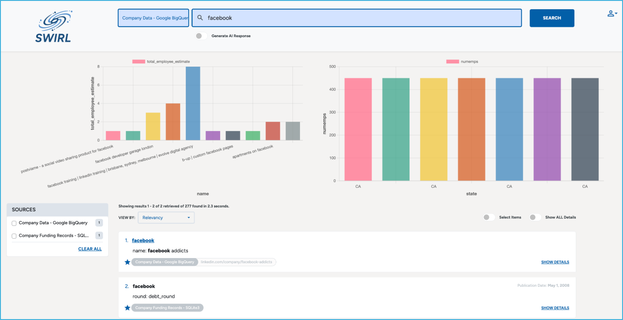Viewport: 623px width, 320px height.
Task: Click the 'state' axis title
Action: click(x=472, y=194)
